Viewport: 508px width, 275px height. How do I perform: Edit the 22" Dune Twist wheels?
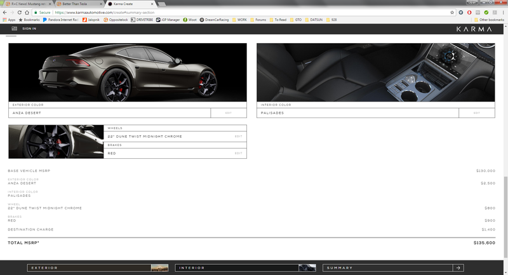[x=239, y=137]
